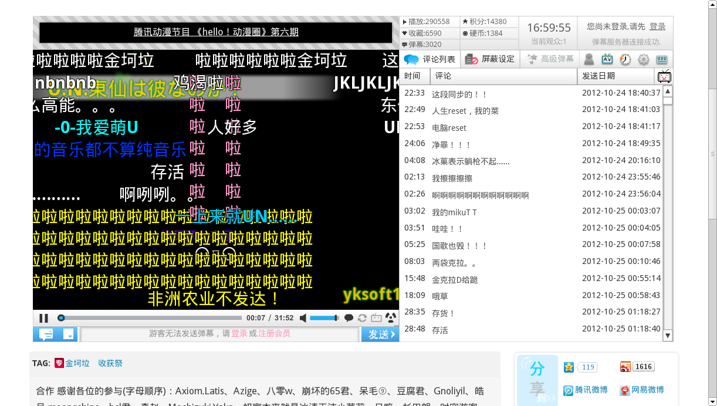Select the comment row '两袋克拉。。'
This screenshot has width=717, height=406.
point(531,262)
